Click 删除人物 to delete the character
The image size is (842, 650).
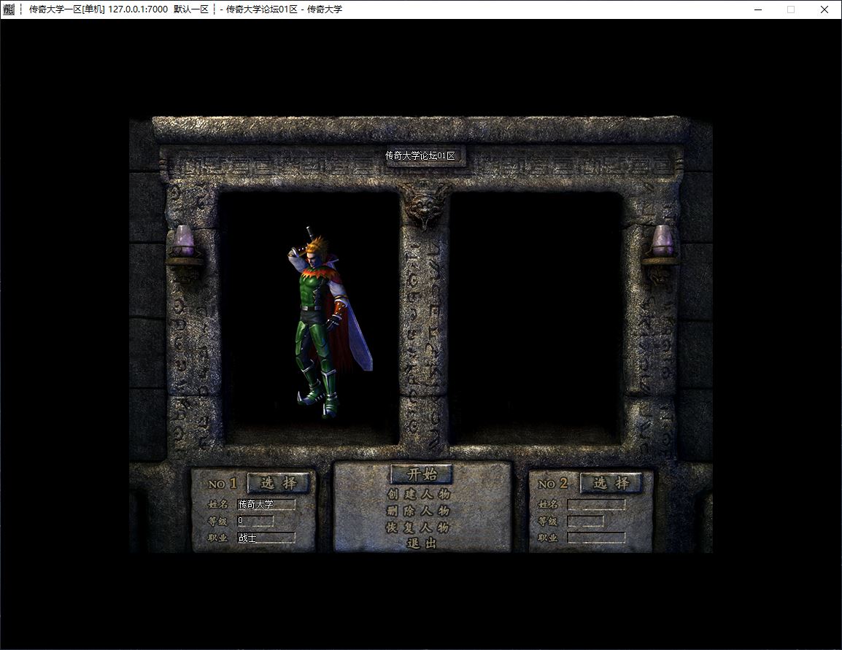419,511
